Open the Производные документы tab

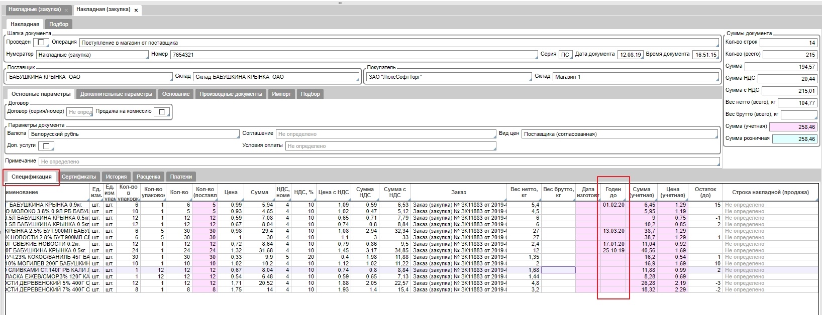click(x=231, y=94)
